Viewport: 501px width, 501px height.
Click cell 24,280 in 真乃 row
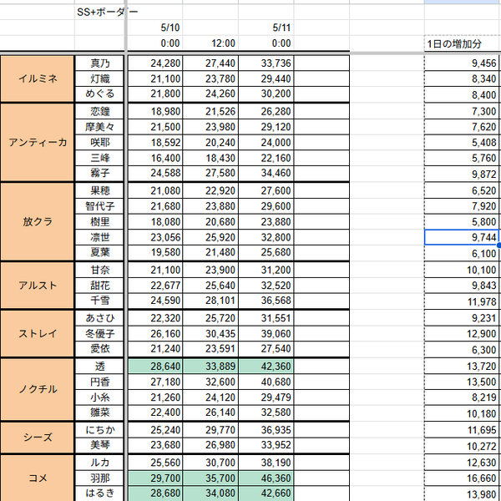coord(155,63)
